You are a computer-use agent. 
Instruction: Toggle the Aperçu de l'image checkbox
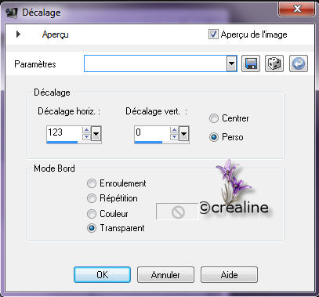coord(213,34)
